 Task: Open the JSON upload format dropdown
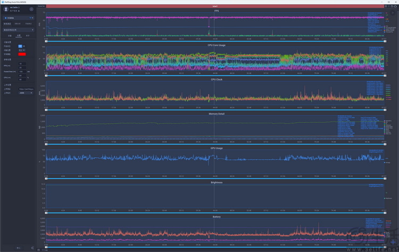point(24,93)
